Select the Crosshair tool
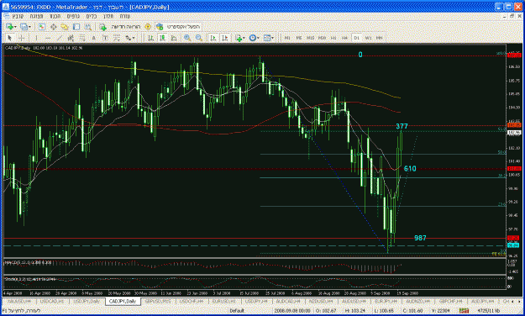 22,38
